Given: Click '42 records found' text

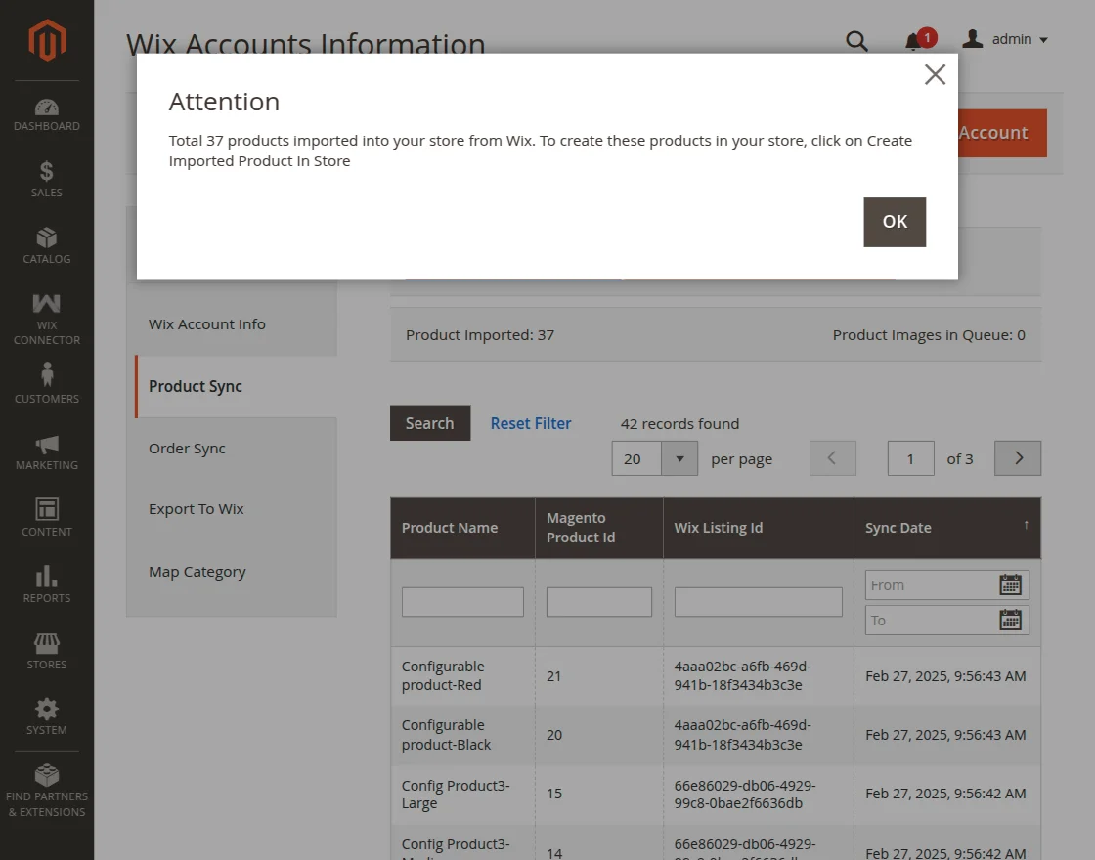Looking at the screenshot, I should pos(679,424).
